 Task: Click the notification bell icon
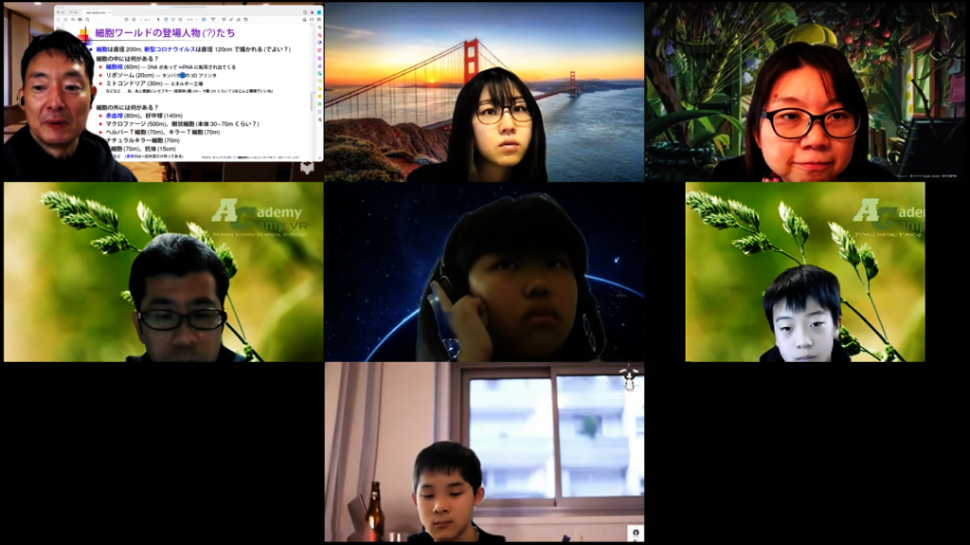312,12
